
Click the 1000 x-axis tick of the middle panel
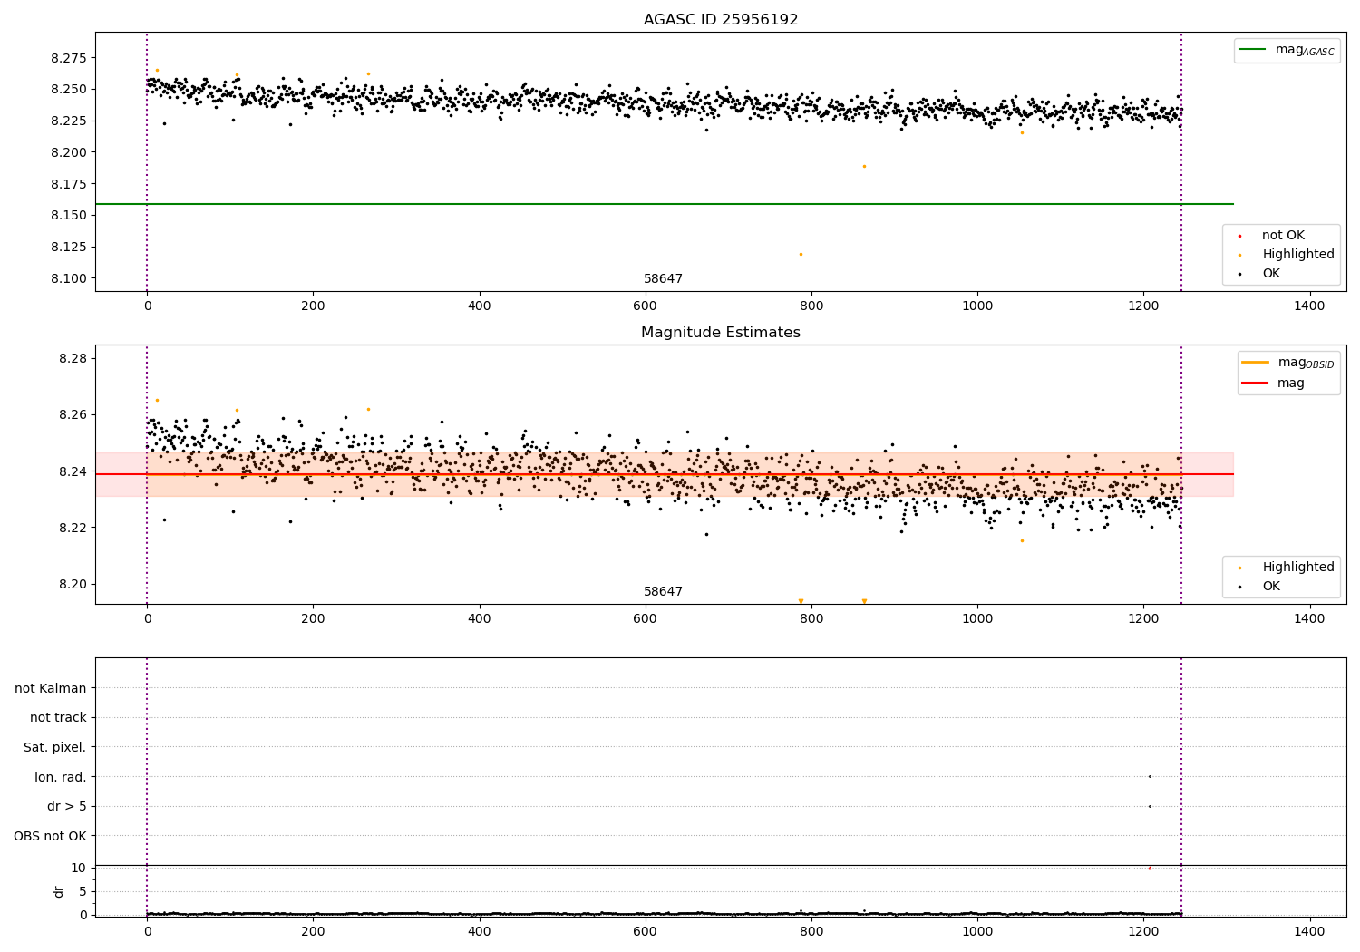coord(977,619)
